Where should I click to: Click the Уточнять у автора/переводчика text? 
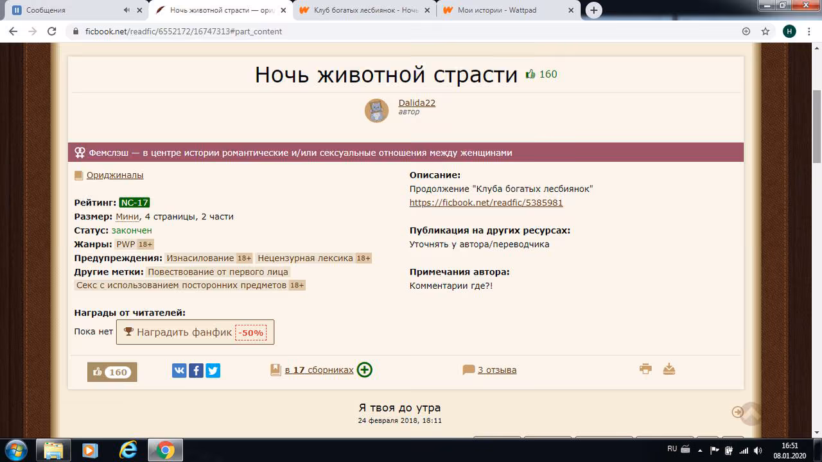480,244
